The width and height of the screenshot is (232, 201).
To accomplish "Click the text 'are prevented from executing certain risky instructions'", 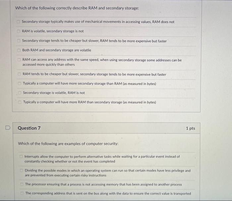I will [x=66, y=175].
